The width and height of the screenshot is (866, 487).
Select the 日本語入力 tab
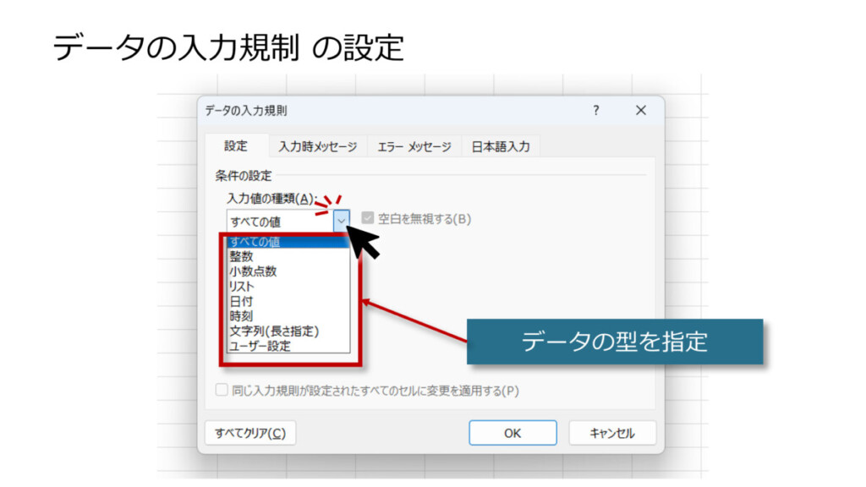coord(501,146)
